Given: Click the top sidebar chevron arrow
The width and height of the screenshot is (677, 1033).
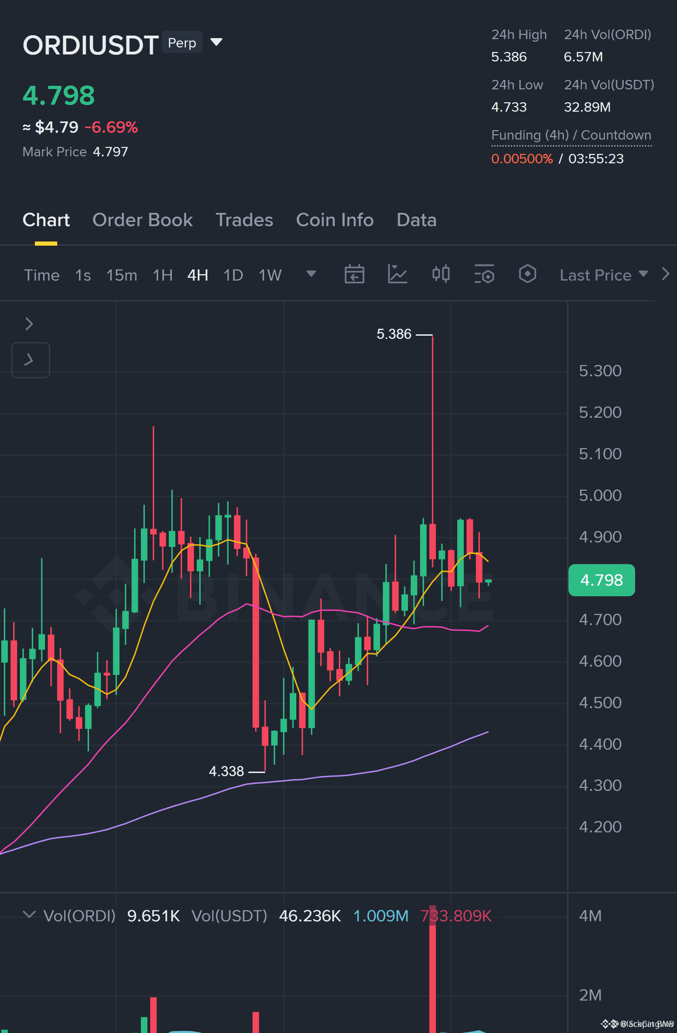Looking at the screenshot, I should 29,324.
